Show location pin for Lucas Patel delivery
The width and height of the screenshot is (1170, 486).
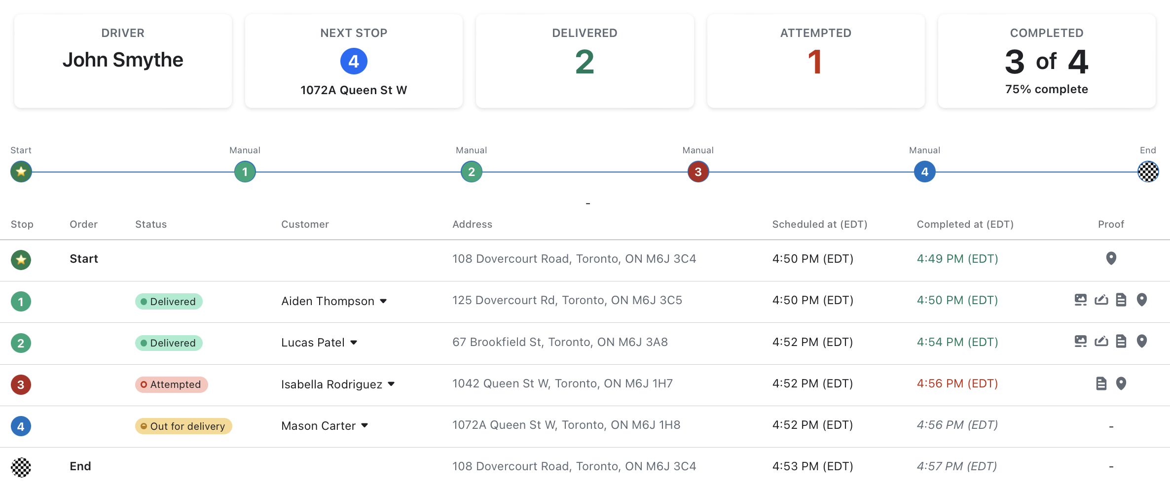click(x=1142, y=341)
